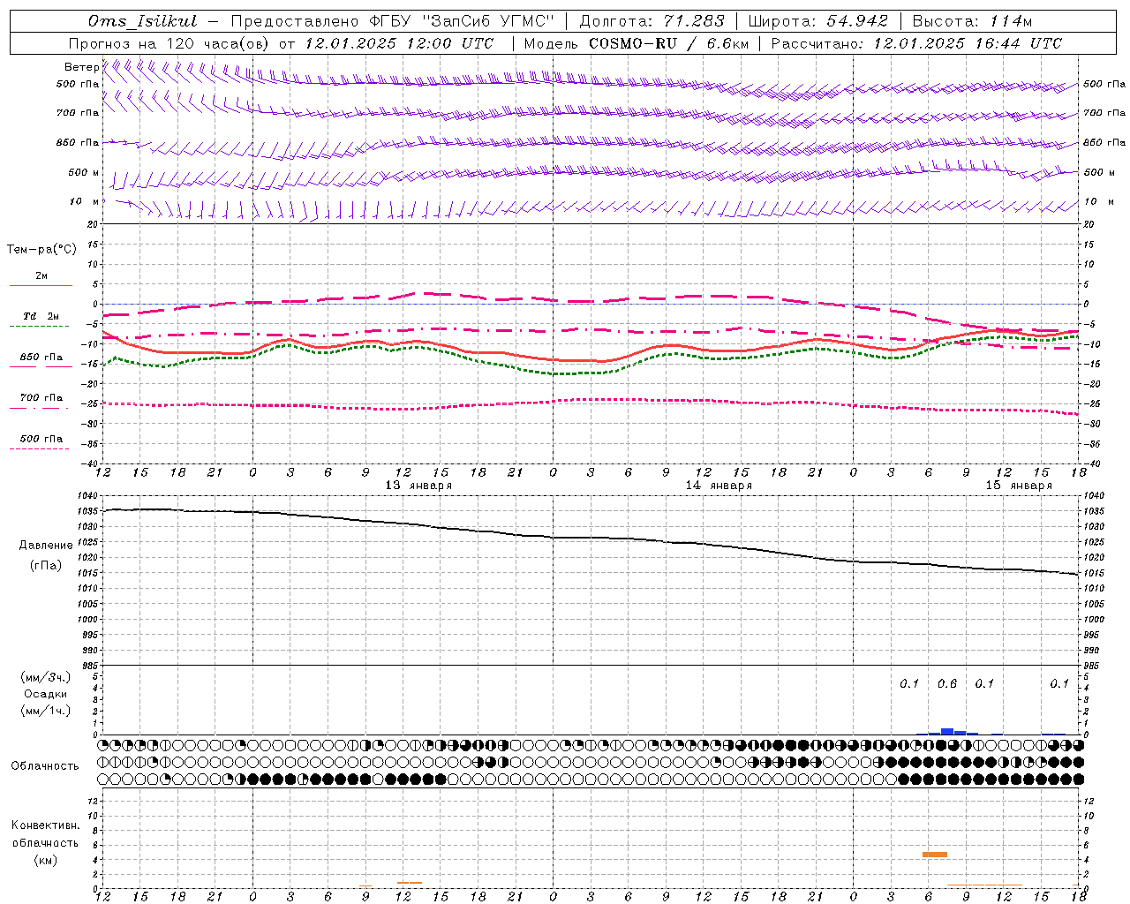Click the "14 января" date label

(x=719, y=486)
